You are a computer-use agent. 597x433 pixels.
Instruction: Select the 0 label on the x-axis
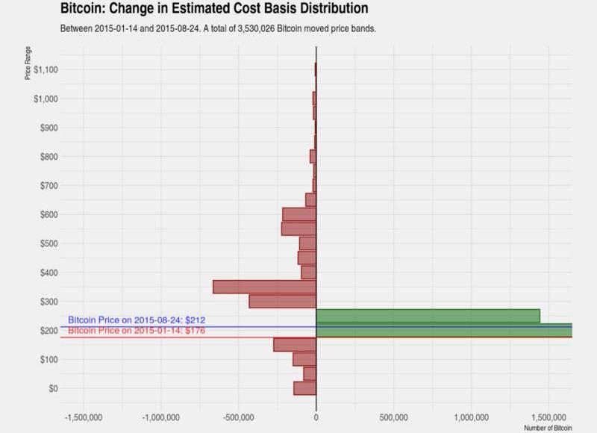[316, 417]
